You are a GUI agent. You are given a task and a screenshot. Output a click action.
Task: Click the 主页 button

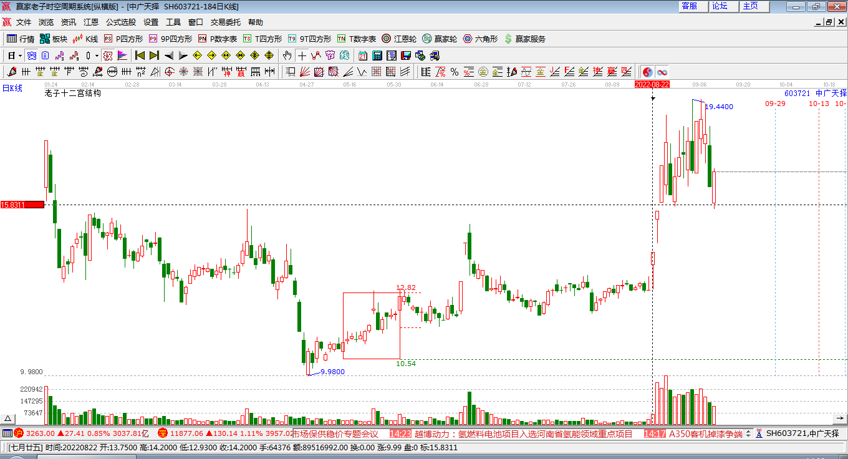pyautogui.click(x=754, y=6)
